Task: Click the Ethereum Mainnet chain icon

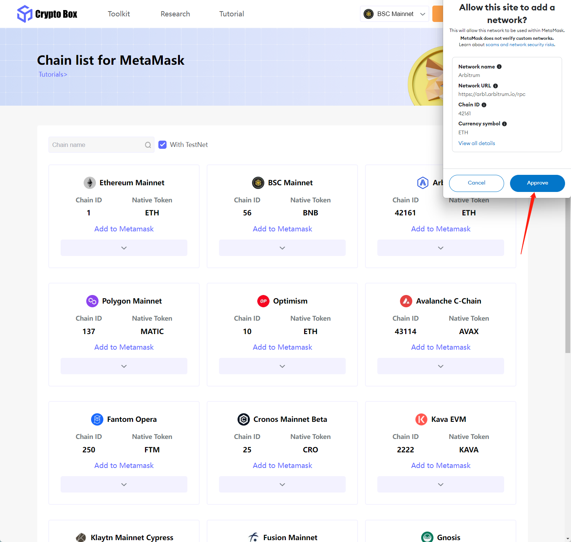Action: pyautogui.click(x=90, y=183)
